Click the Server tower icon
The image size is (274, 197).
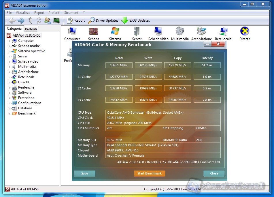tap(137, 31)
